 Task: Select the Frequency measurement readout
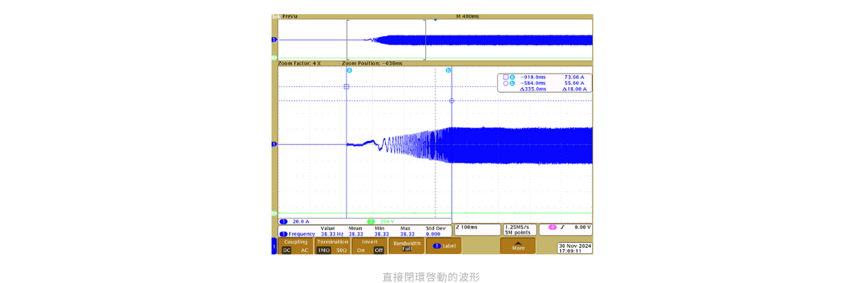pos(298,233)
